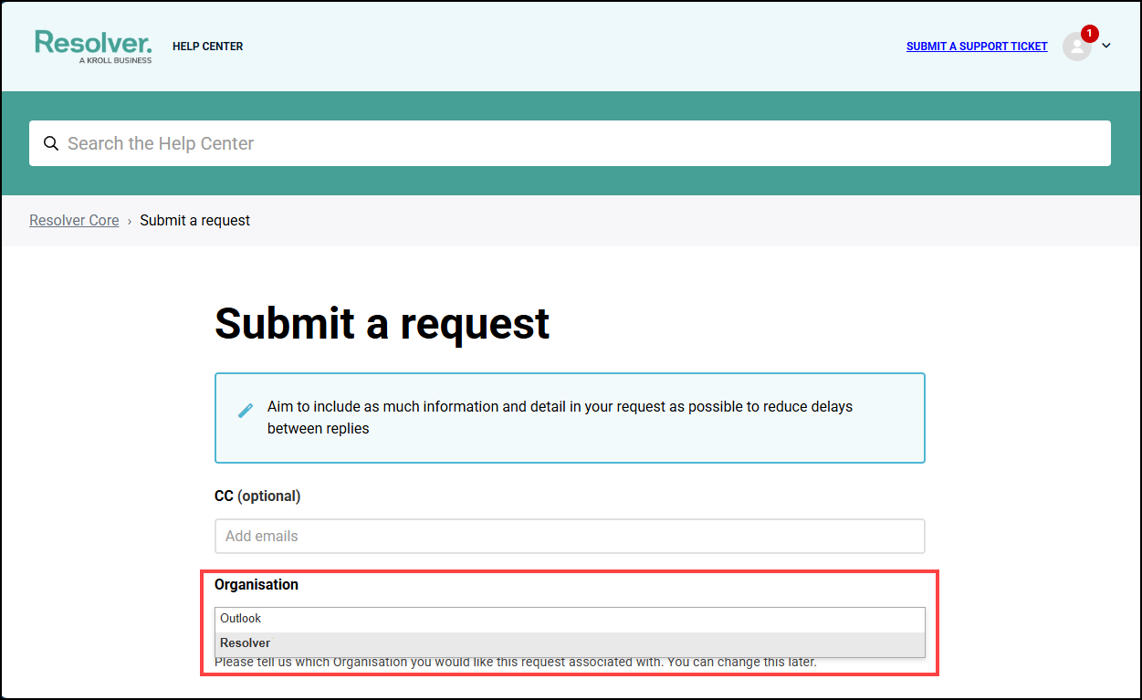The width and height of the screenshot is (1142, 700).
Task: Select Outlook in Organisation dropdown
Action: pyautogui.click(x=570, y=619)
